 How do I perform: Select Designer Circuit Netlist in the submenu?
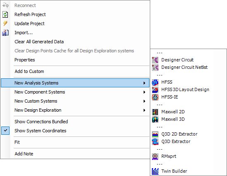pyautogui.click(x=184, y=67)
